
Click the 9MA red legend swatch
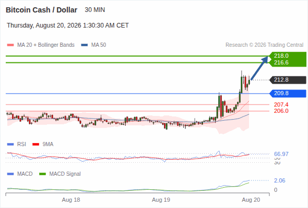[35, 145]
